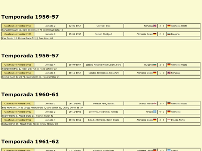Click 'Bulgaria' team name in the 05-06-1957 row
The width and height of the screenshot is (202, 151).
[x=175, y=34]
